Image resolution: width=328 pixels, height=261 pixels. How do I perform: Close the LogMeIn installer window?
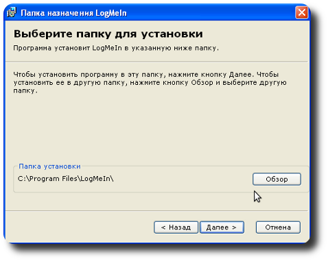coord(301,12)
